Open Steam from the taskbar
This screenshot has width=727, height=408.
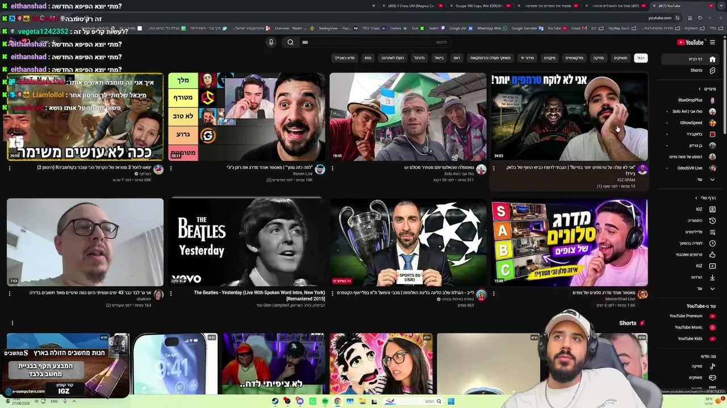point(275,401)
